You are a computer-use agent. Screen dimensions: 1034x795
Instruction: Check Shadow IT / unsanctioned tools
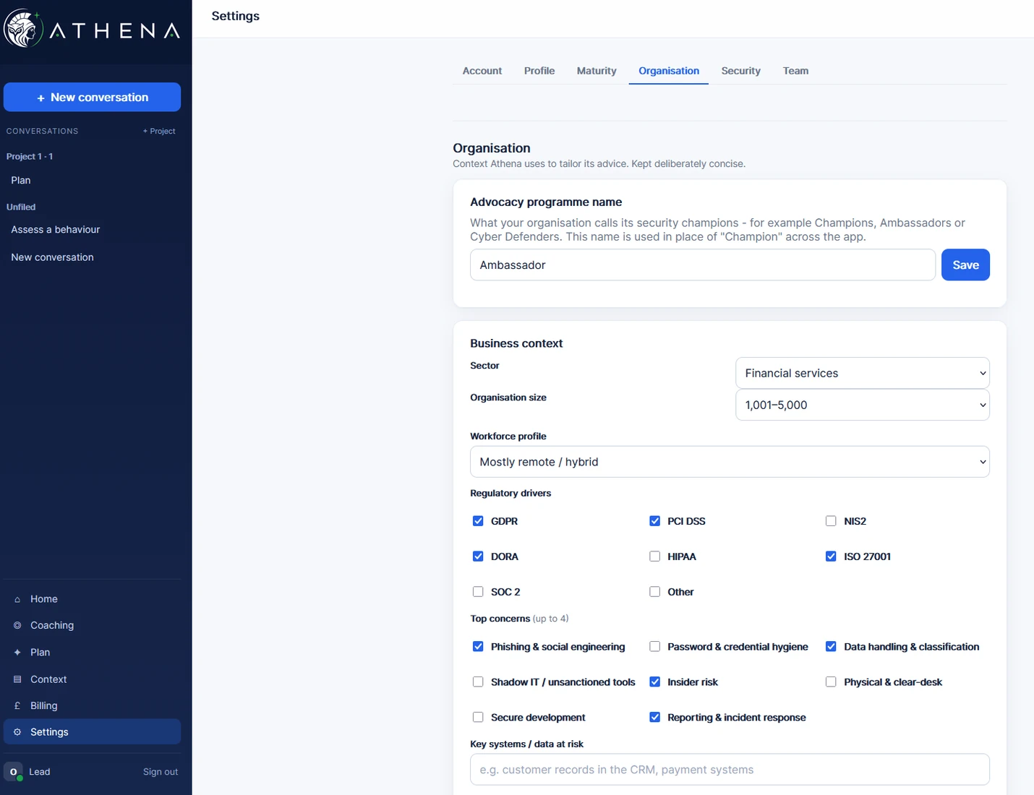[x=478, y=682]
